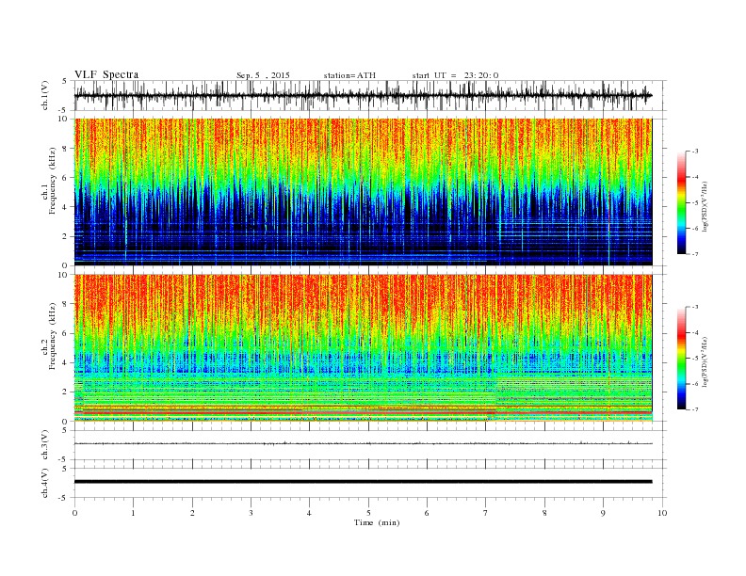Image resolution: width=746 pixels, height=576 pixels.
Task: Click time axis tick label "4"
Action: [309, 513]
